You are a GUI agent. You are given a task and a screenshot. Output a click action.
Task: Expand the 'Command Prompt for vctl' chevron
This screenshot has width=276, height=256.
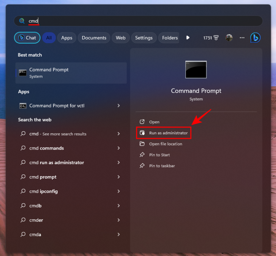tap(118, 106)
